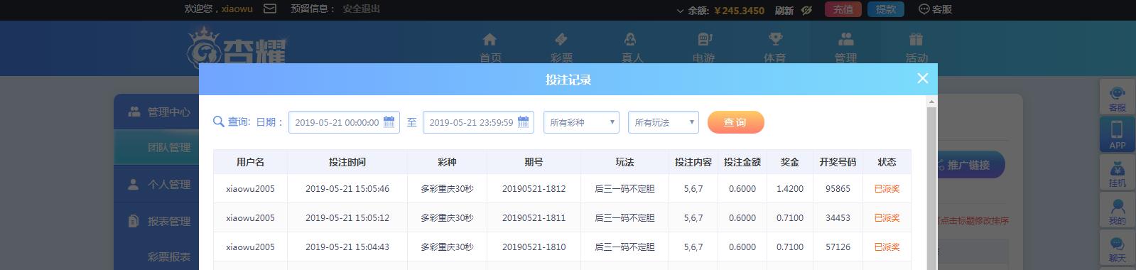Click bet time 2019-05-21 15:05:46
Screen dimensions: 1136x270
tap(347, 189)
